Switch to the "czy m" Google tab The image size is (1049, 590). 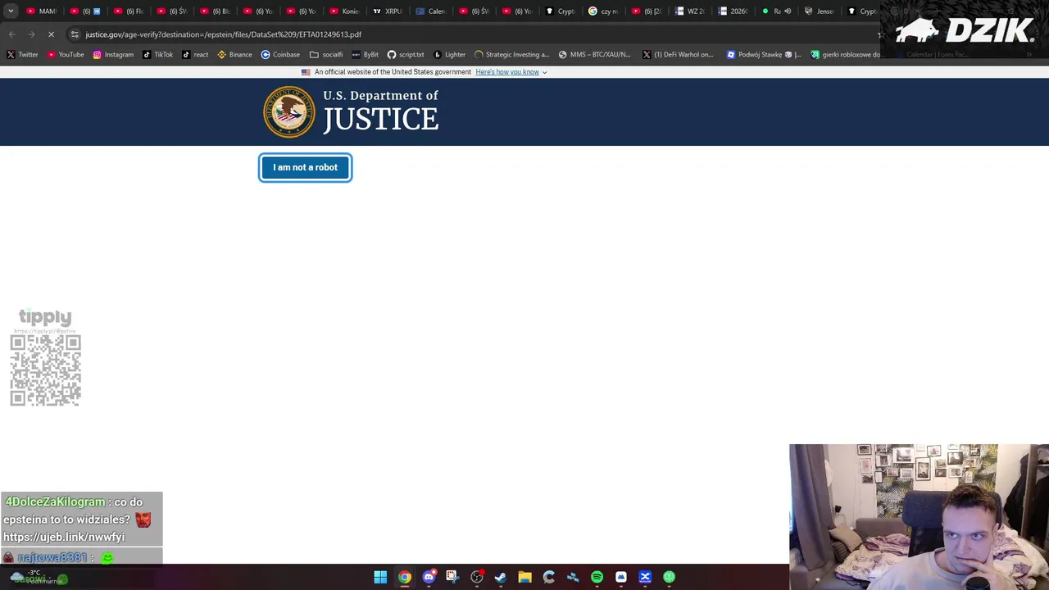tap(603, 11)
